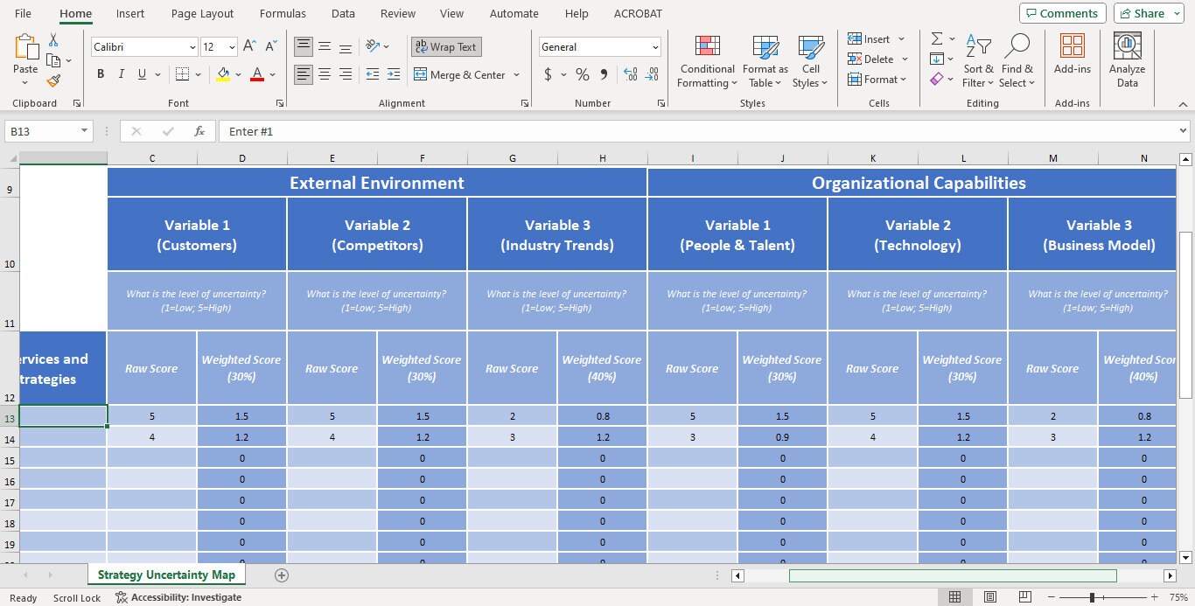This screenshot has width=1195, height=606.
Task: Apply Percent Style to selected cell
Action: [x=582, y=74]
